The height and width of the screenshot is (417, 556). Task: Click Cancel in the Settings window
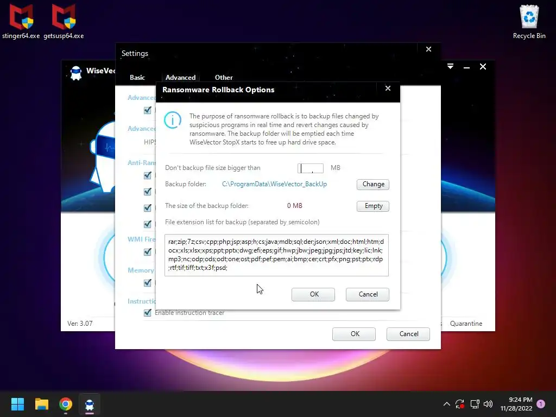(408, 334)
